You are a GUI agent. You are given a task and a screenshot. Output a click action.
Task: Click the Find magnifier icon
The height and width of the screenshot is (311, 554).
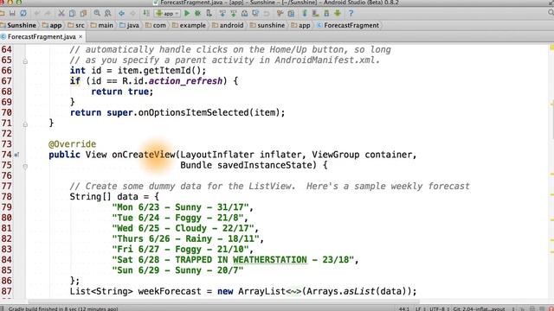(97, 14)
